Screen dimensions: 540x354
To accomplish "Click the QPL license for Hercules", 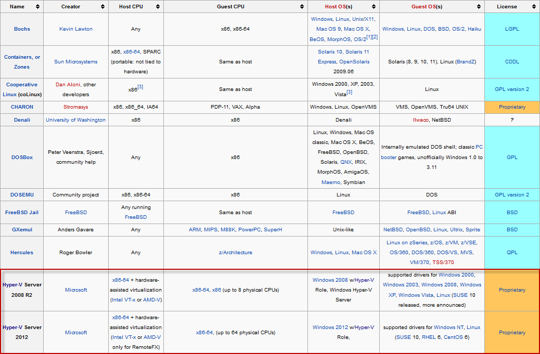I will (511, 253).
